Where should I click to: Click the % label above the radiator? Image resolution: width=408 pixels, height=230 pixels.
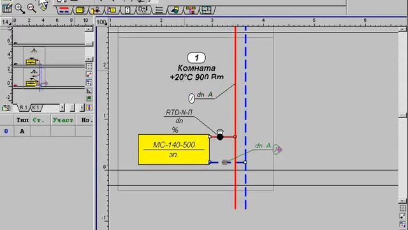[x=175, y=130]
